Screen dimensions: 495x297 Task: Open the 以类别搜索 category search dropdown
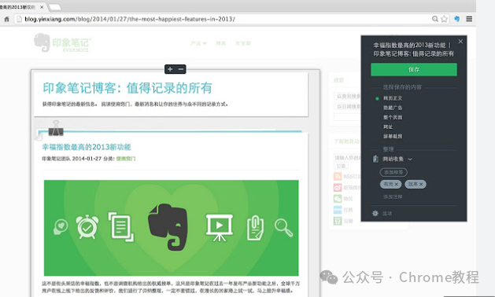click(x=347, y=96)
